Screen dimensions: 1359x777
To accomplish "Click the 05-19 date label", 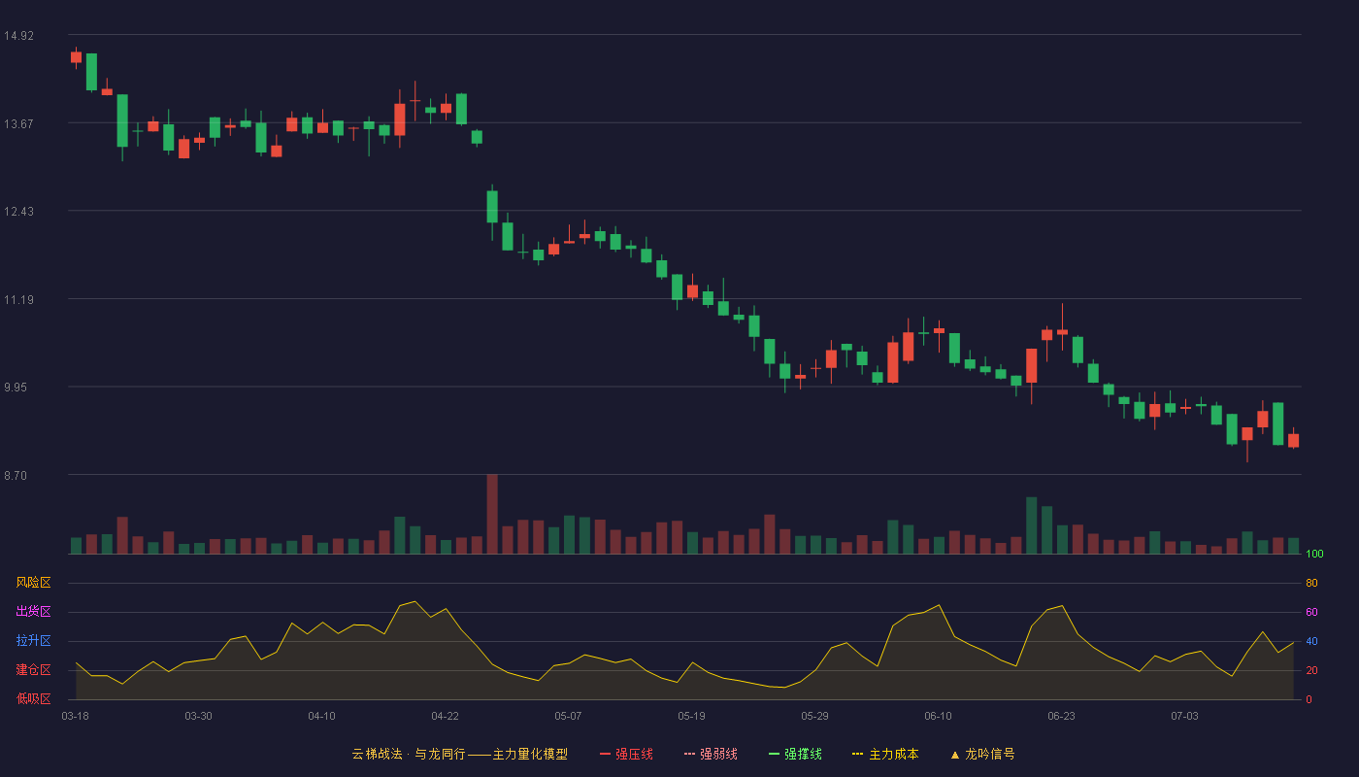I will coord(691,716).
